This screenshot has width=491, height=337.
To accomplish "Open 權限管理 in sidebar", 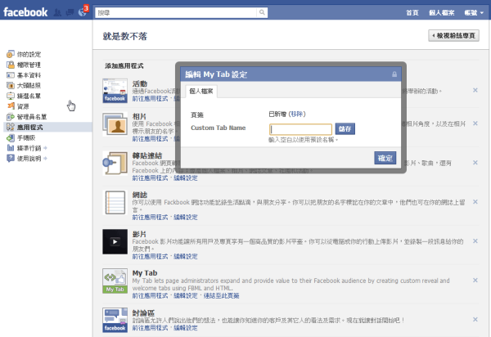I will (x=24, y=65).
